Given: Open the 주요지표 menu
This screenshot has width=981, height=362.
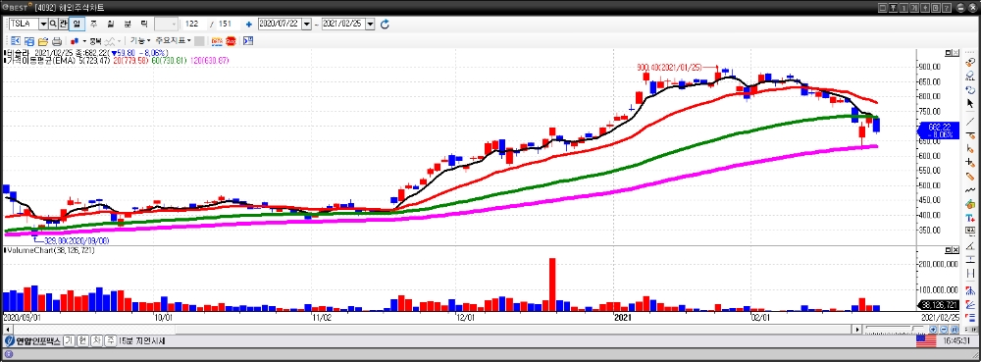Looking at the screenshot, I should click(174, 41).
